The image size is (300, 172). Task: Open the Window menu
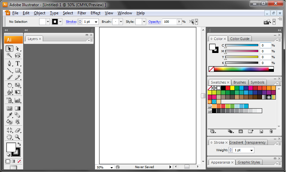point(125,13)
